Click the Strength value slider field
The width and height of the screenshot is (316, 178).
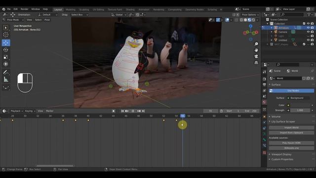click(x=300, y=110)
